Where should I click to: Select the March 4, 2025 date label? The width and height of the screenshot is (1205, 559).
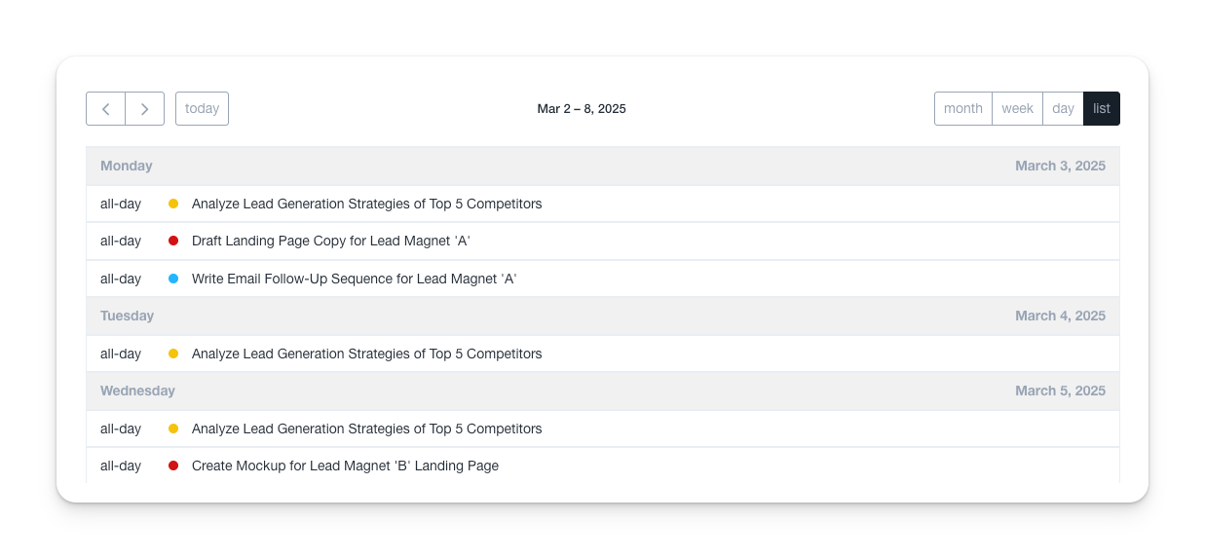pyautogui.click(x=1060, y=316)
